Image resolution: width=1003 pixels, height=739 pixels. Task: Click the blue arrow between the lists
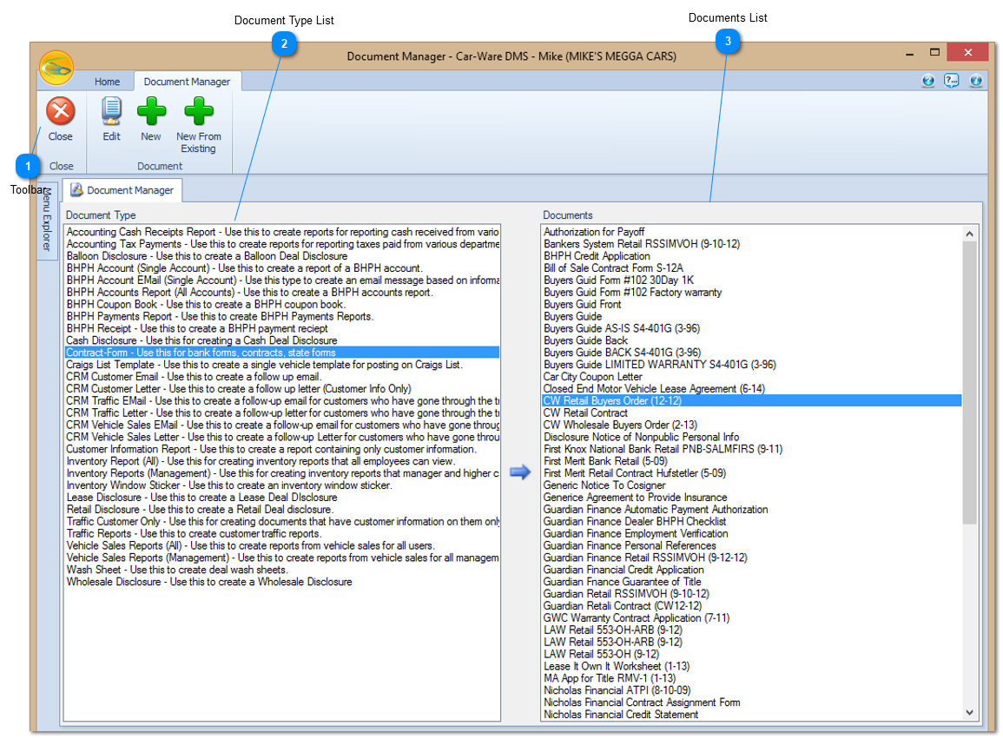click(520, 472)
